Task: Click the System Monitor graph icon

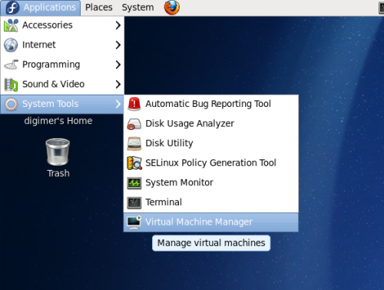Action: 134,183
